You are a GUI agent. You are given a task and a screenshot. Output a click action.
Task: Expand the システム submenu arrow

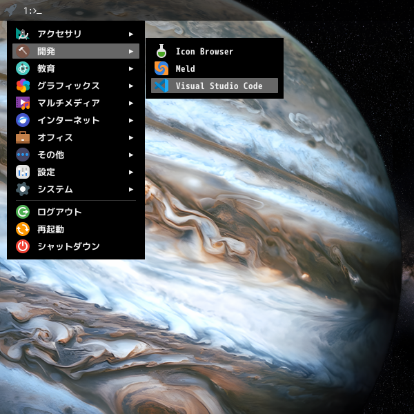(131, 189)
